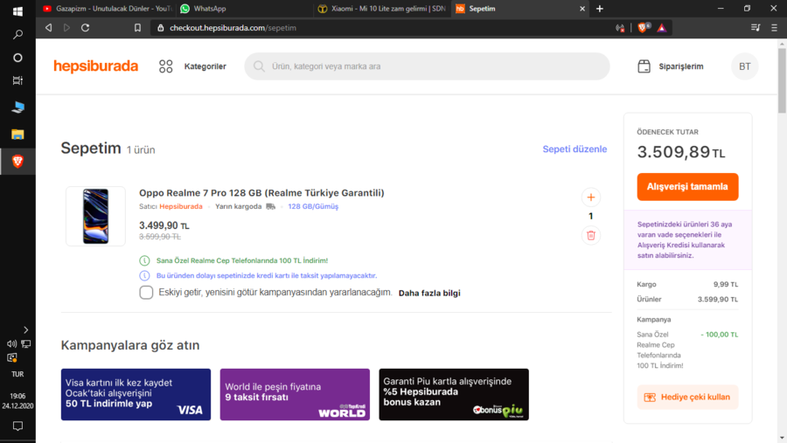Open File Explorer on taskbar
787x443 pixels.
[17, 134]
